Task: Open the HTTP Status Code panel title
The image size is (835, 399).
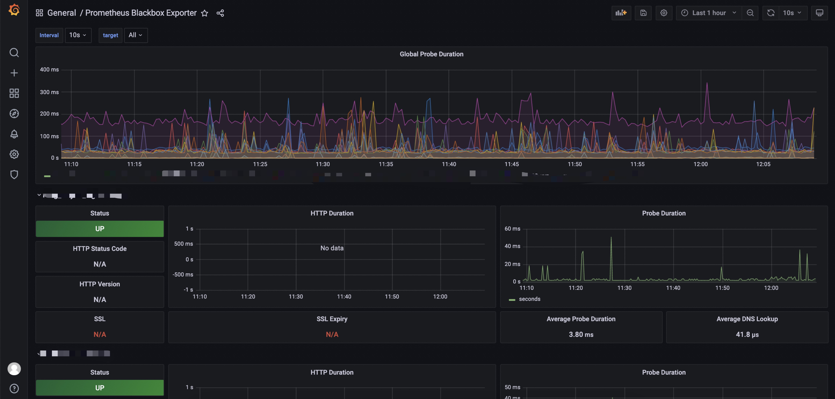Action: (100, 249)
